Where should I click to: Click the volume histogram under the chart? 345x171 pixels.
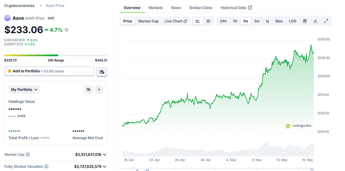click(x=218, y=150)
